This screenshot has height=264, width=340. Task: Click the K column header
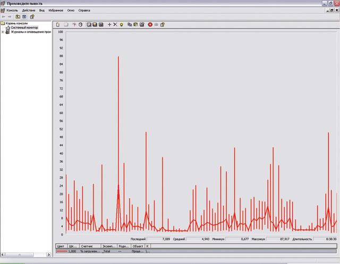[148, 247]
